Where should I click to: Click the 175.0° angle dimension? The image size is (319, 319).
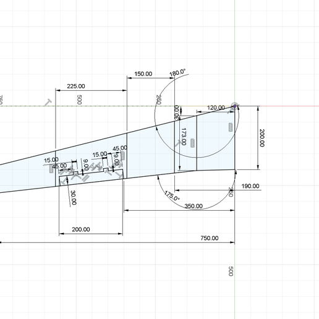coord(172,195)
